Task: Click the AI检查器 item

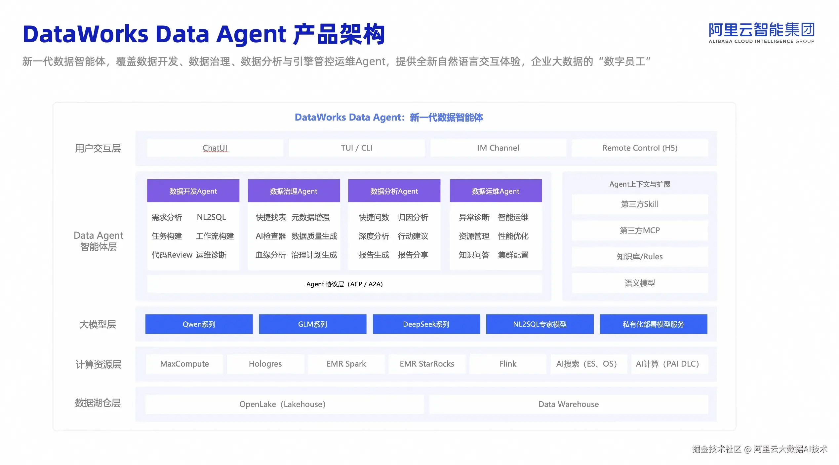Action: coord(271,236)
